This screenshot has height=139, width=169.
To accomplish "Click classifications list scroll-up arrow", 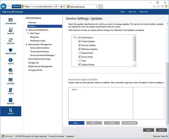I will [134, 36].
